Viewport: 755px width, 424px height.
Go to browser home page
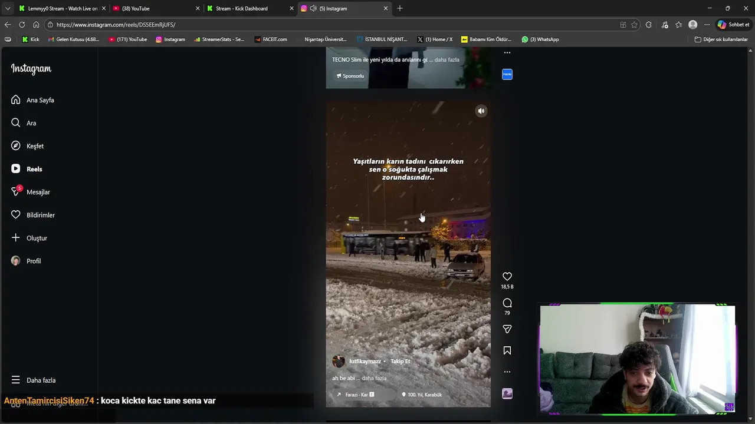click(36, 25)
